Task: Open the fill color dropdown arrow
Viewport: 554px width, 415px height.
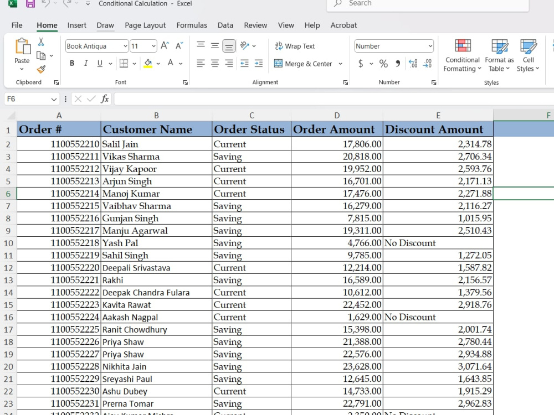Action: [x=158, y=64]
